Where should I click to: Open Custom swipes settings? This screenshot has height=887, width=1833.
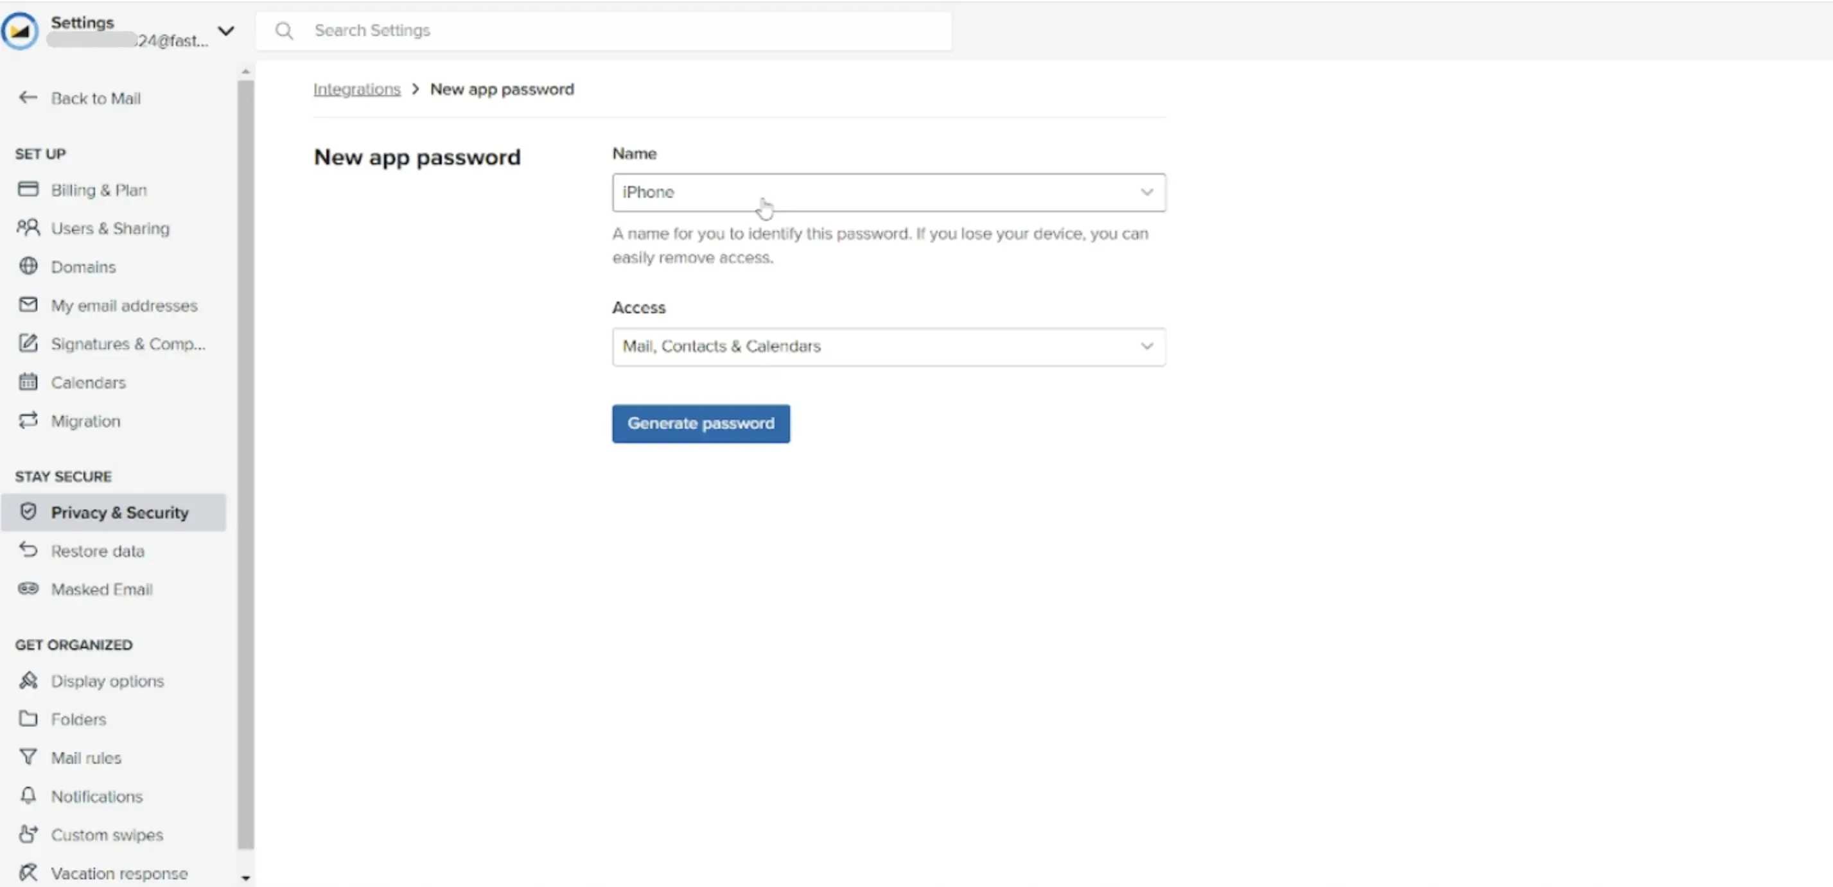click(x=107, y=835)
